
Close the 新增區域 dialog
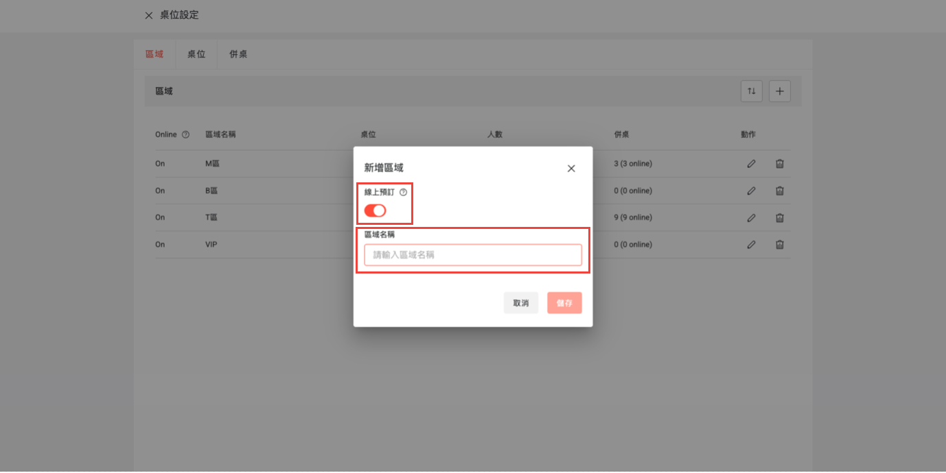571,169
